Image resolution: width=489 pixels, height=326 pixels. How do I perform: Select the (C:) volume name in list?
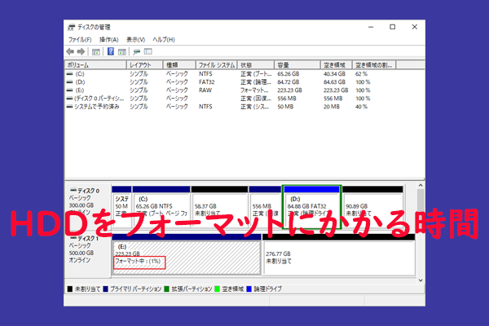coord(80,74)
